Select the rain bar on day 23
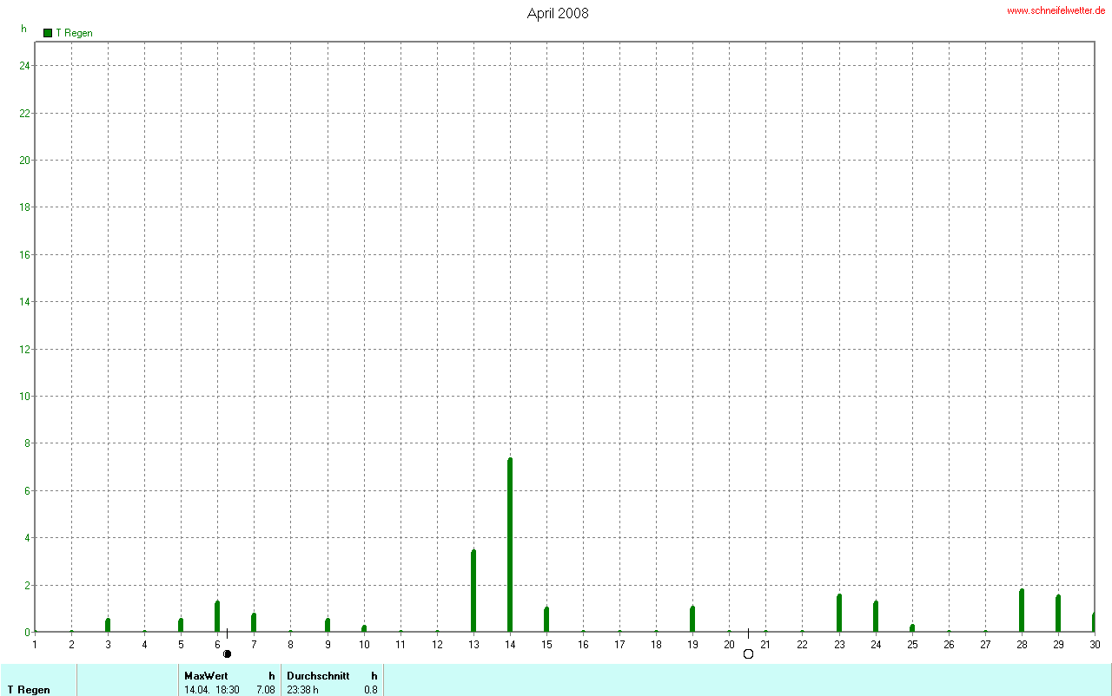Image resolution: width=1112 pixels, height=696 pixels. click(x=839, y=613)
